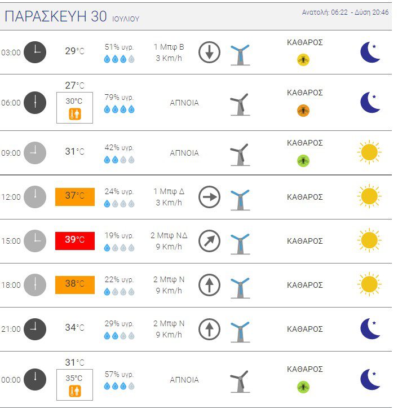
Task: Click the 79% humidity droplets at 06:00
Action: click(x=120, y=109)
